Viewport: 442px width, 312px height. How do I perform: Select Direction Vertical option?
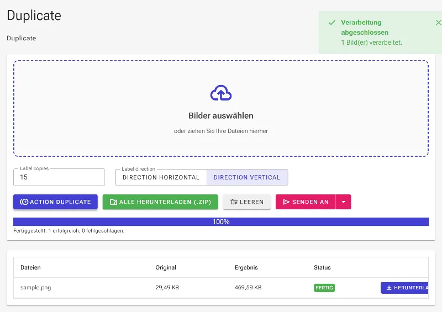247,177
